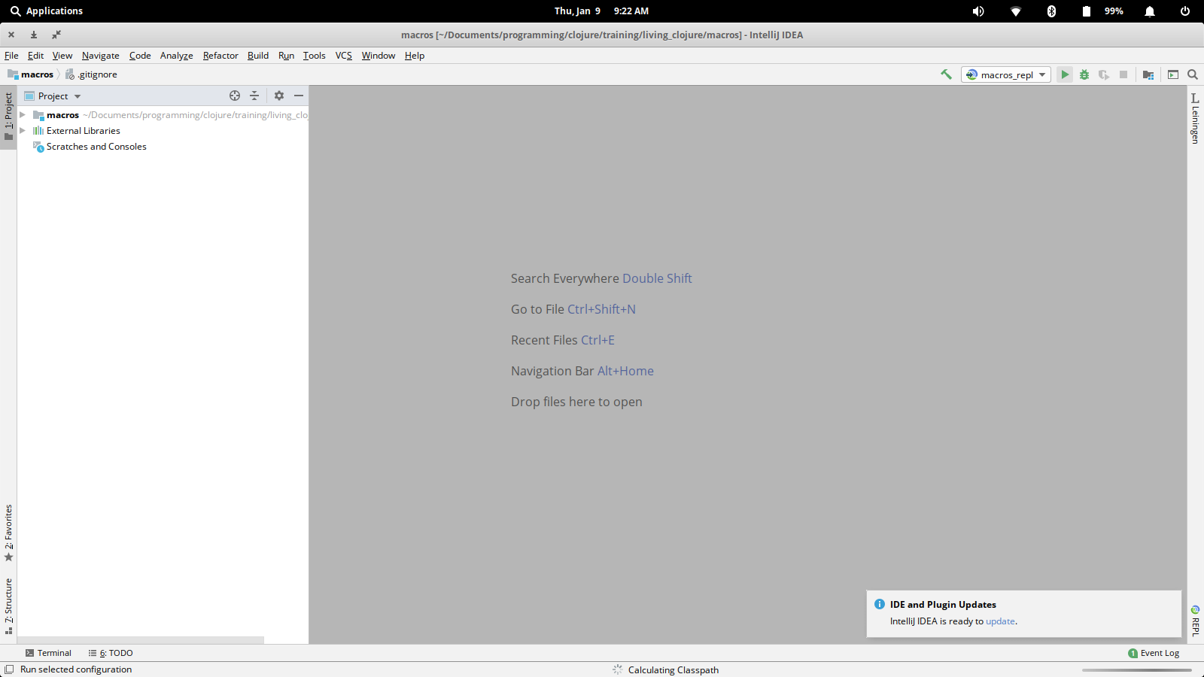Open the Build menu
The width and height of the screenshot is (1204, 677).
pos(258,56)
